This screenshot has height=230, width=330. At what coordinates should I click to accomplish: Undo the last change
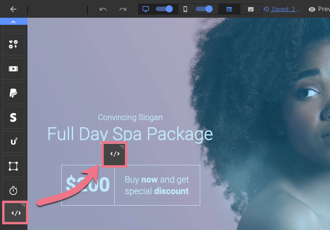point(103,9)
